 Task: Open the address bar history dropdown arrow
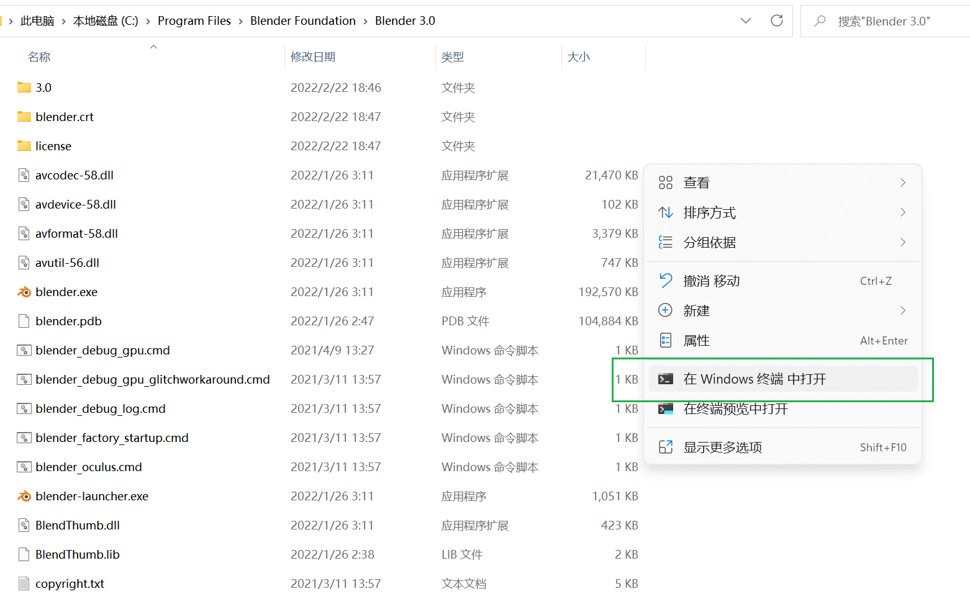(x=746, y=20)
